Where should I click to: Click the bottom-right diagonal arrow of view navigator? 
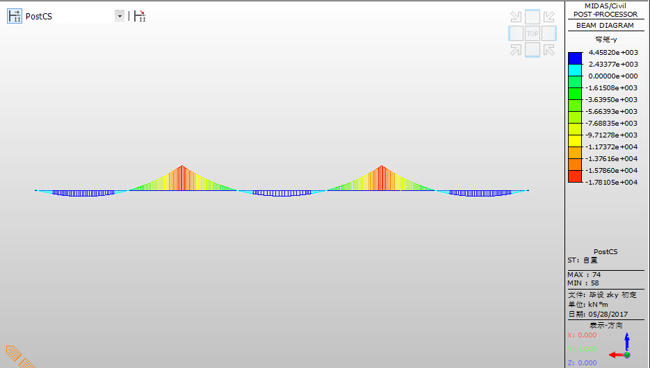pos(549,50)
